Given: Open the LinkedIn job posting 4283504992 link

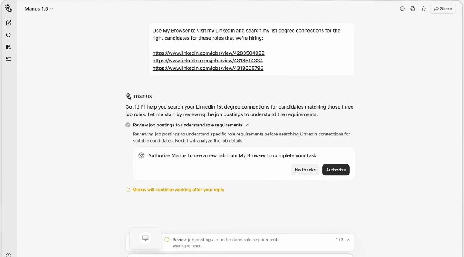Looking at the screenshot, I should pyautogui.click(x=208, y=53).
